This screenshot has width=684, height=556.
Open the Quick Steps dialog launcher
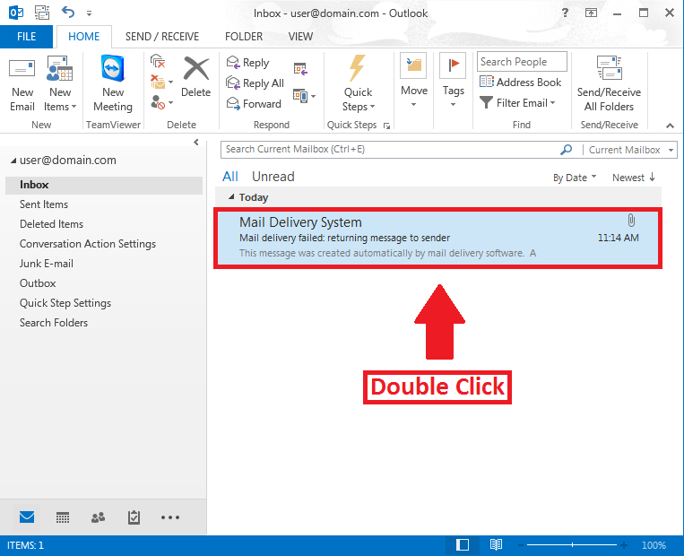click(386, 126)
